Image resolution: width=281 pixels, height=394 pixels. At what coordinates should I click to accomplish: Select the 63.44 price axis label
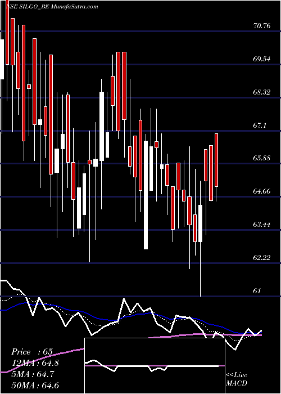262,225
